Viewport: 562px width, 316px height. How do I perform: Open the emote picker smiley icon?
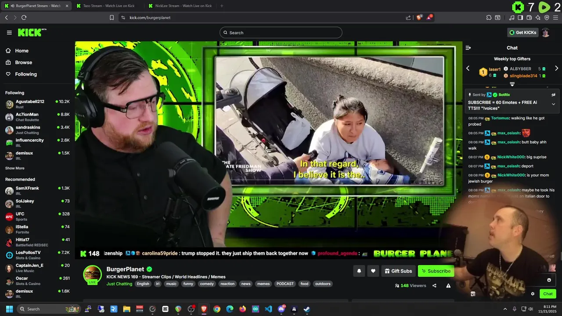pos(549,280)
